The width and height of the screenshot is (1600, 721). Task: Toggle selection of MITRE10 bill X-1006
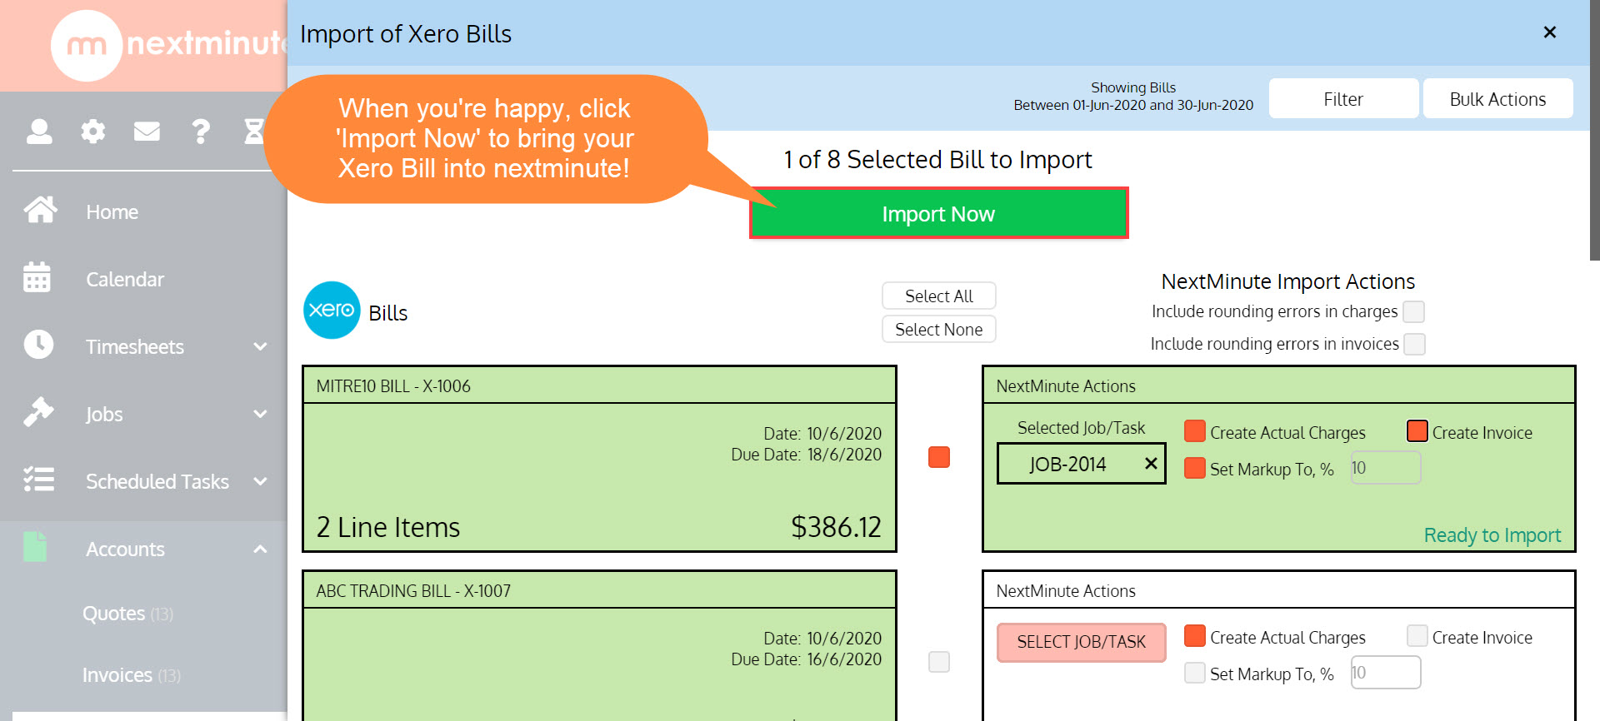click(x=939, y=457)
